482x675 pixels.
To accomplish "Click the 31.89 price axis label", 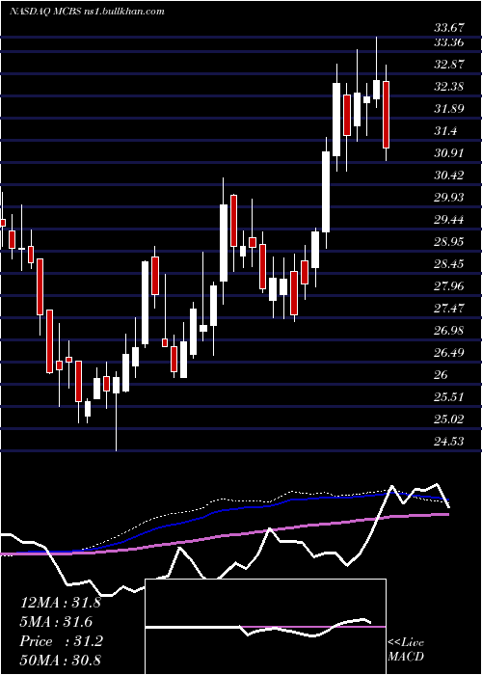I will [x=449, y=109].
